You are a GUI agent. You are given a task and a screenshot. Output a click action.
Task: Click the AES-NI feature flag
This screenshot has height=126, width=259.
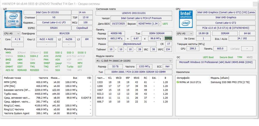point(10,70)
